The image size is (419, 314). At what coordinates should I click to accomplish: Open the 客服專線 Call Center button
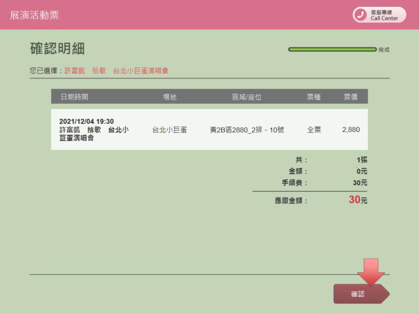(x=379, y=15)
